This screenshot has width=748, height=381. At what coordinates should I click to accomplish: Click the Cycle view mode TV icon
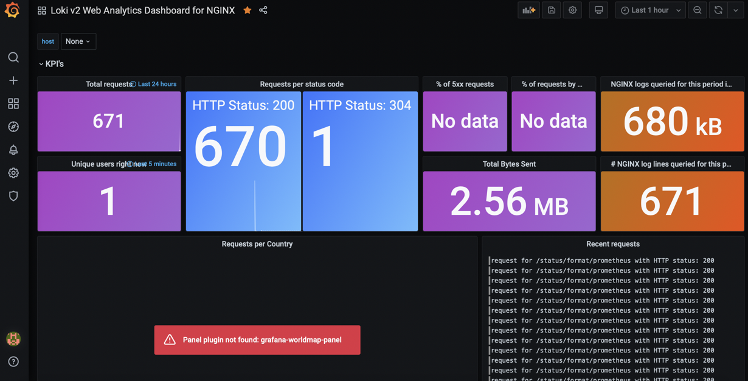[x=598, y=10]
